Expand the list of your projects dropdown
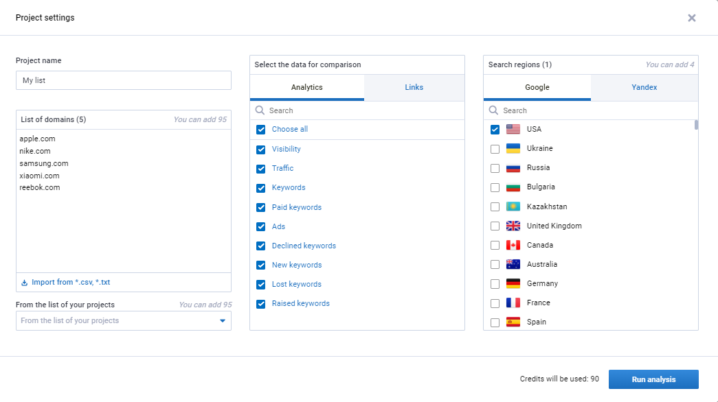 222,320
